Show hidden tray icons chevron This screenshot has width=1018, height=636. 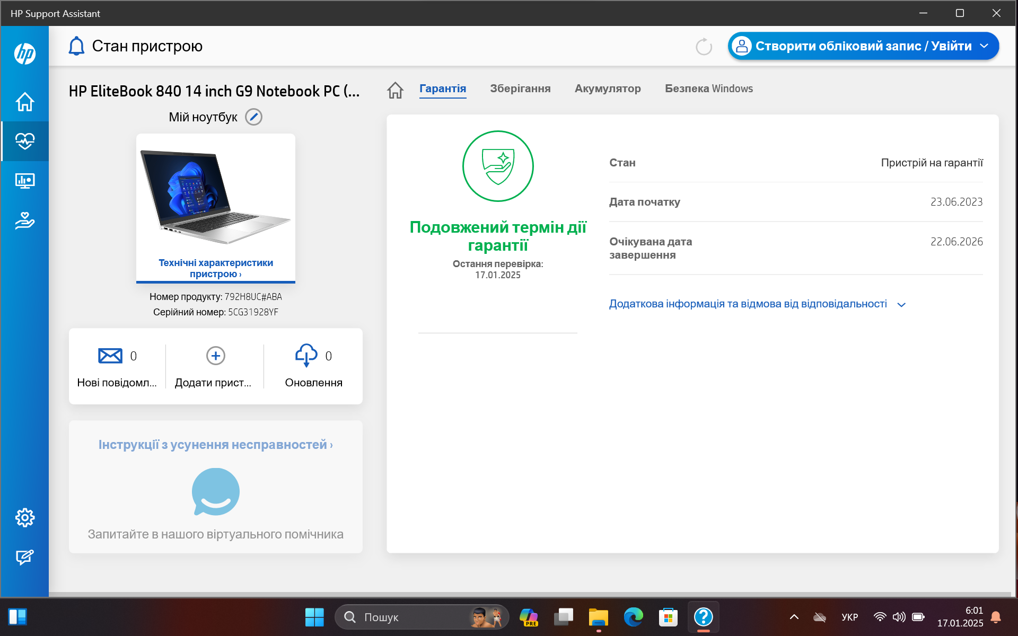(794, 617)
